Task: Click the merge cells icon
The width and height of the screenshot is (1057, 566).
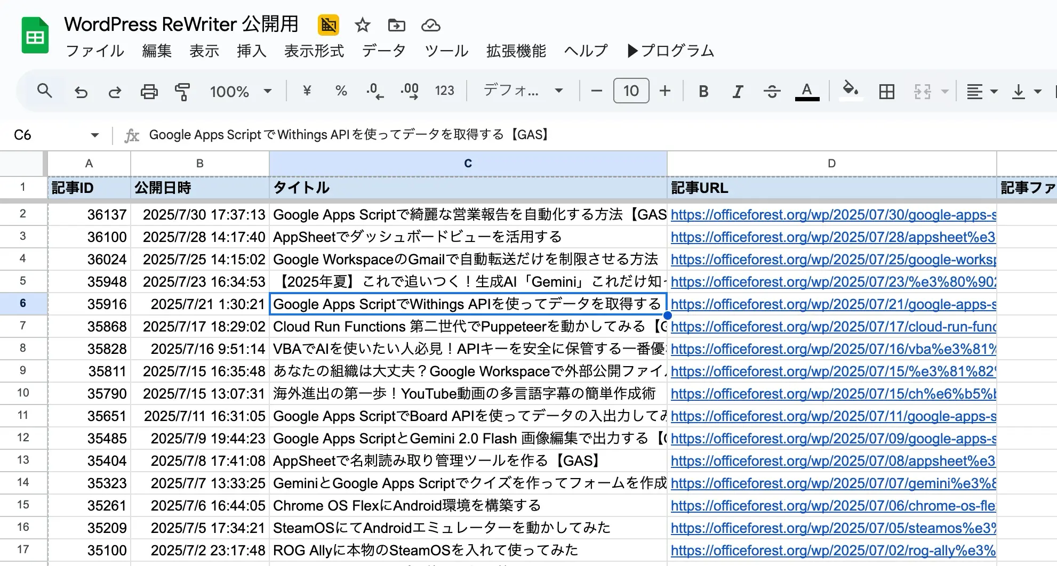Action: (922, 92)
